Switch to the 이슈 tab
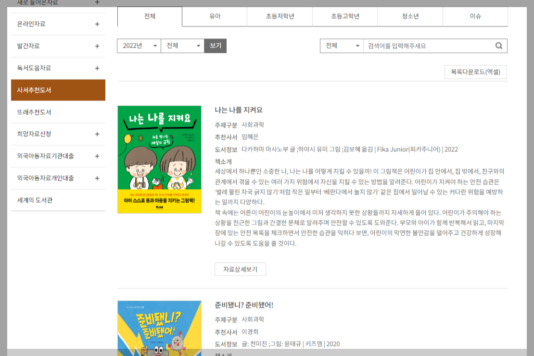The width and height of the screenshot is (534, 356). 475,16
